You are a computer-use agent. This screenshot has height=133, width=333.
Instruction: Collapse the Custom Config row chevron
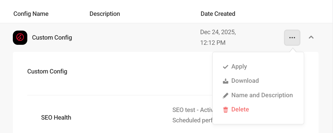(x=311, y=37)
